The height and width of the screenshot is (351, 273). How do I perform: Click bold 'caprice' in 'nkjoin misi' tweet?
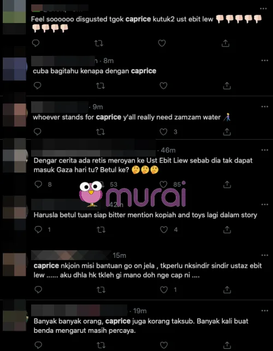46,266
